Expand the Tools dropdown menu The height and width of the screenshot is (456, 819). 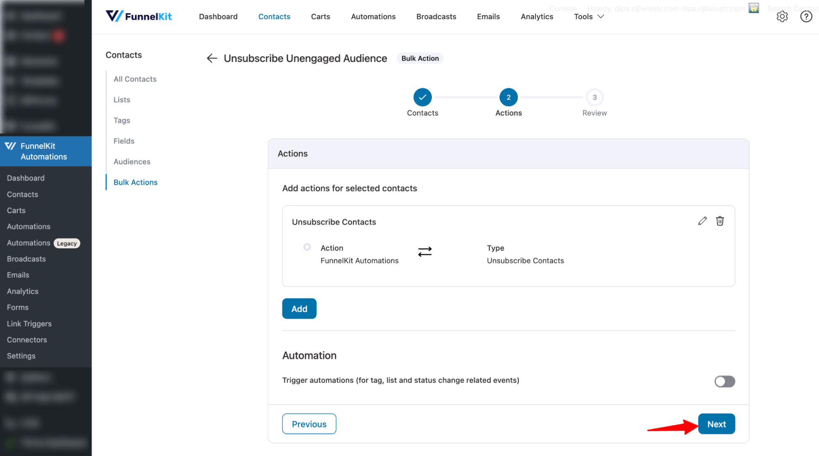[x=589, y=16]
